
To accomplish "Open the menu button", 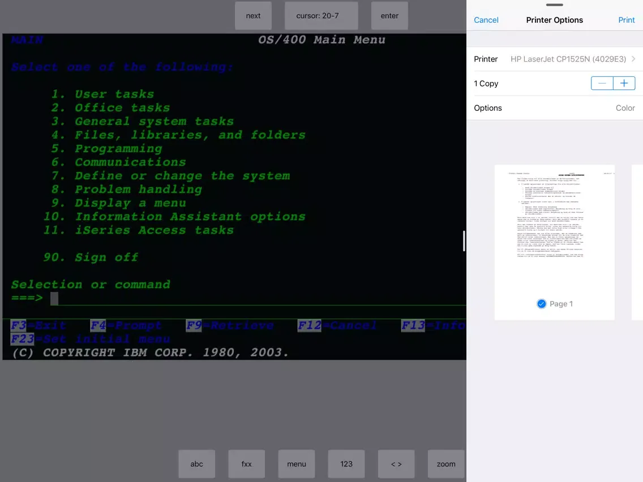I will (296, 464).
